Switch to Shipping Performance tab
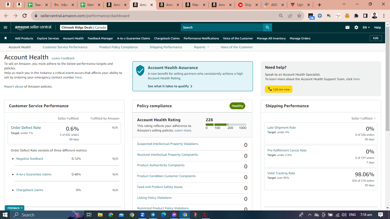The image size is (390, 219). 166,47
